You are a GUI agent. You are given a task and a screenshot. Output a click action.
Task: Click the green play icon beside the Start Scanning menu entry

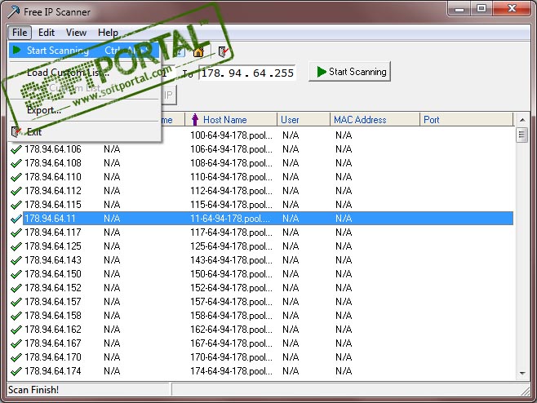pyautogui.click(x=16, y=51)
